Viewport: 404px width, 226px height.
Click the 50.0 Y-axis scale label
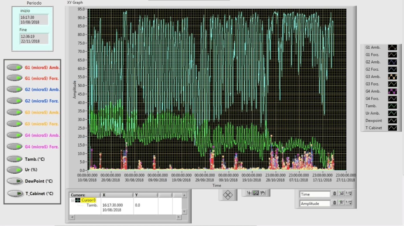coord(82,86)
